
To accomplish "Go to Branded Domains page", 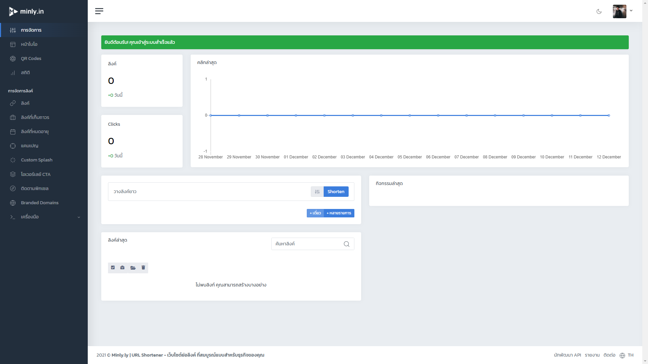I will pyautogui.click(x=39, y=203).
